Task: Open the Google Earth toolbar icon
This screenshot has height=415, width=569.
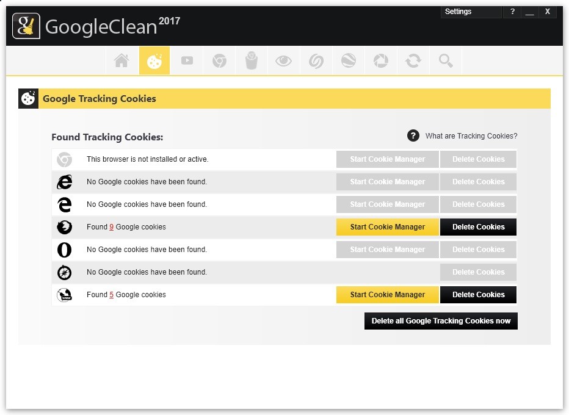Action: [349, 60]
